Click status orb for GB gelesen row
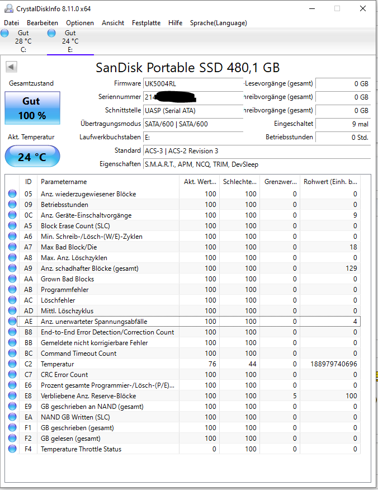The image size is (378, 490). pos(12,438)
